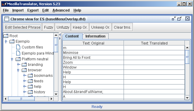
Task: Click the browser folder icon
Action: 24,70
